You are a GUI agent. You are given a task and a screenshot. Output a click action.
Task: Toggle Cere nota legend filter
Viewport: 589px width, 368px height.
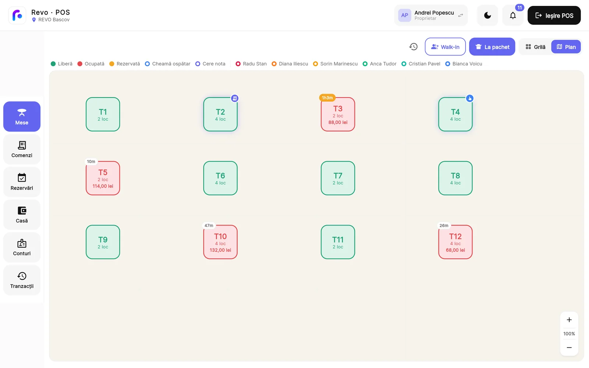(x=210, y=64)
